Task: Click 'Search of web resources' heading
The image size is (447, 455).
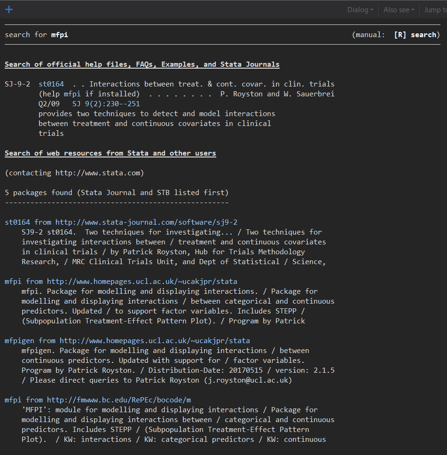Action: point(110,153)
